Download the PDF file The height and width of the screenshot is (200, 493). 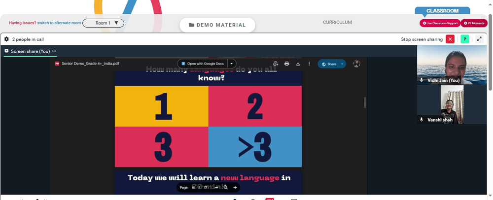click(x=298, y=64)
